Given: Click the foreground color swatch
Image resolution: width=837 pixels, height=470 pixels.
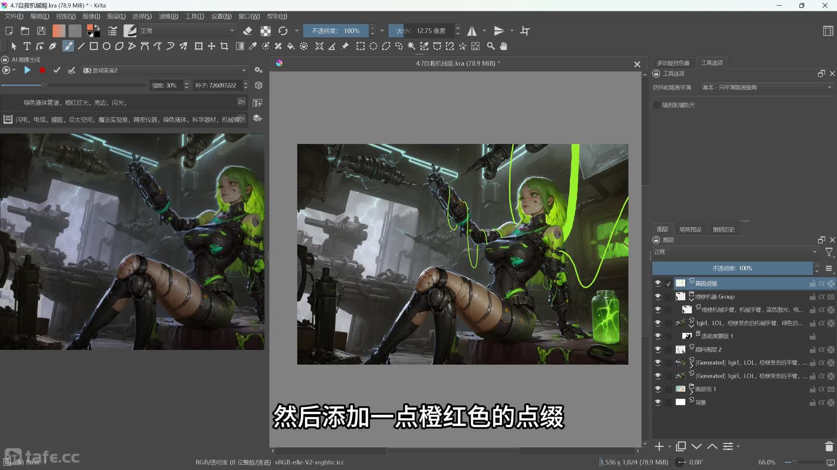Looking at the screenshot, I should 90,28.
